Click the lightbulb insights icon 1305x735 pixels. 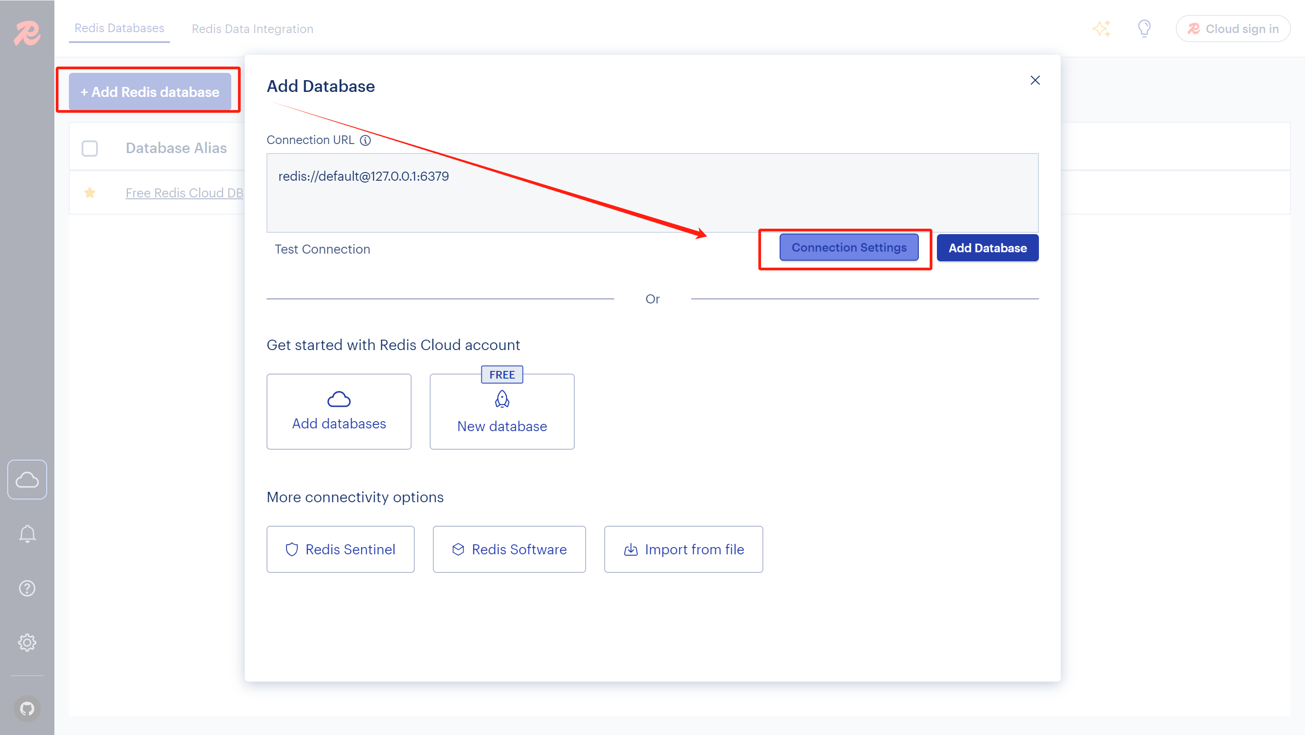click(x=1144, y=29)
